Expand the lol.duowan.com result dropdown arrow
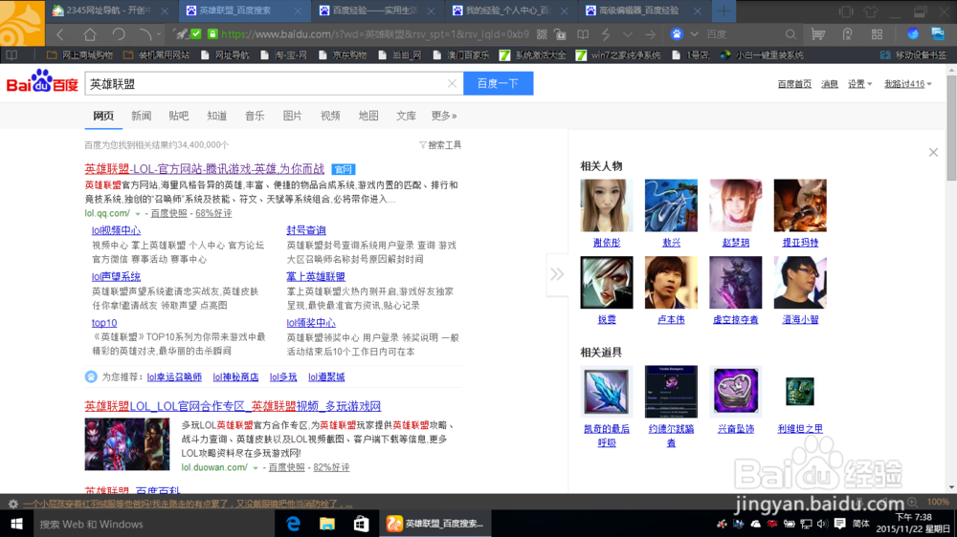957x537 pixels. (x=256, y=468)
